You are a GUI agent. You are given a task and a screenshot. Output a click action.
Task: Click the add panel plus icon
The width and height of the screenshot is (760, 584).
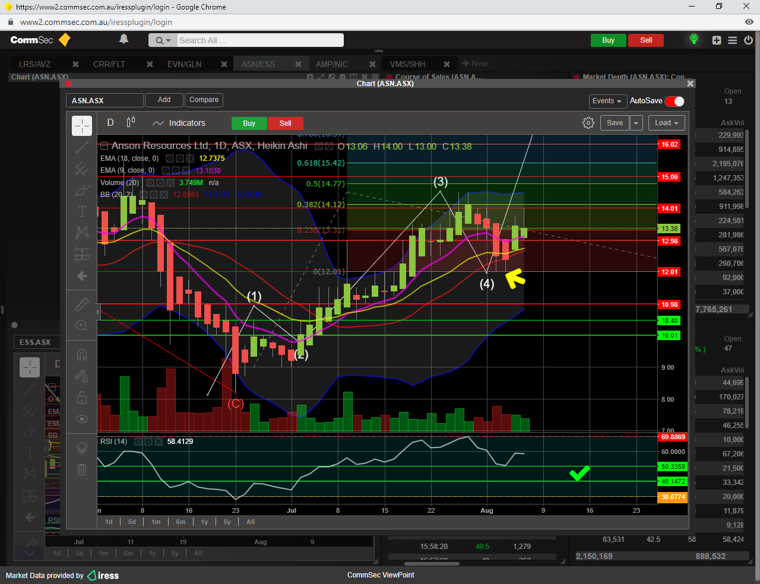717,40
